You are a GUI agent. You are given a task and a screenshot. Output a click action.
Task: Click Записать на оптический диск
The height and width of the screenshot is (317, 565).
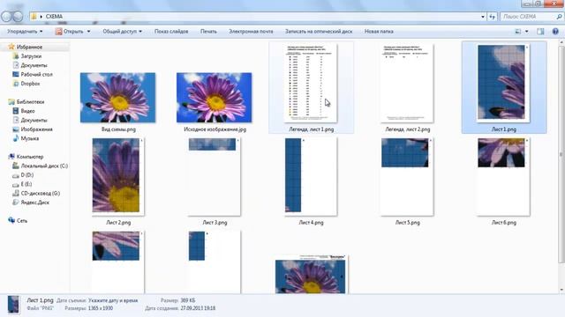pos(319,32)
